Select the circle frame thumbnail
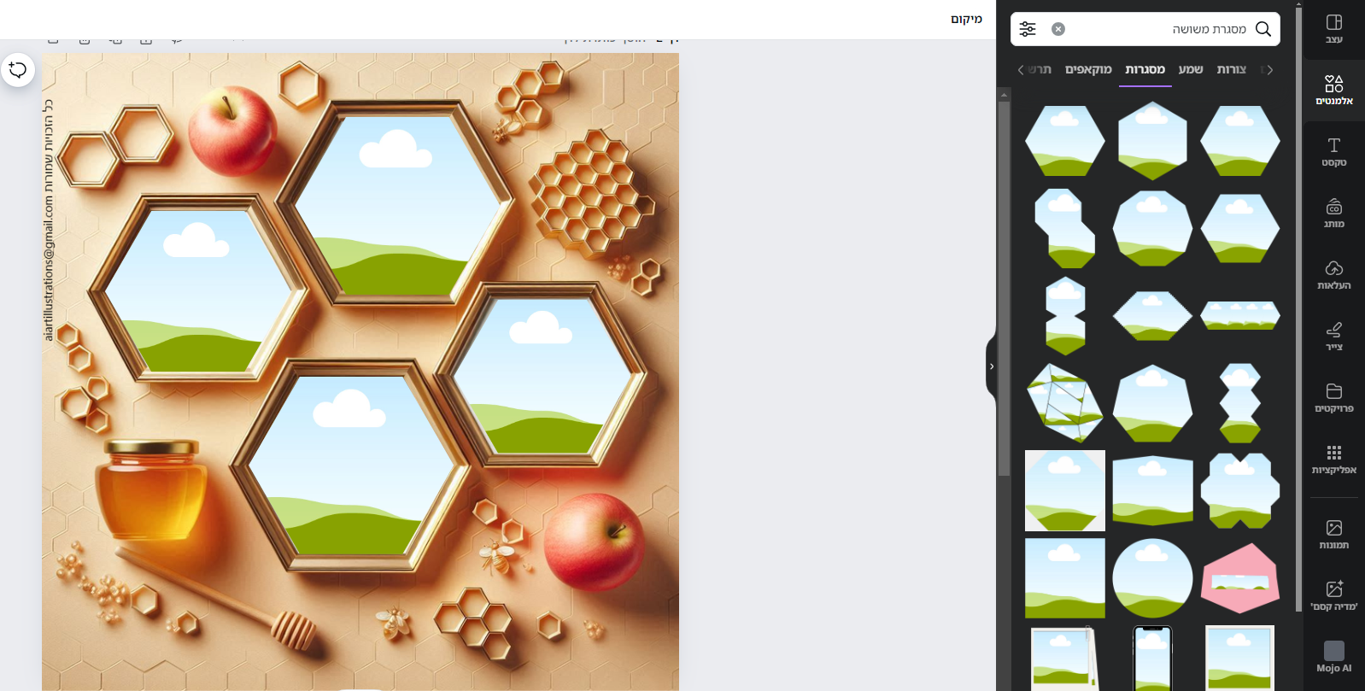 coord(1152,578)
